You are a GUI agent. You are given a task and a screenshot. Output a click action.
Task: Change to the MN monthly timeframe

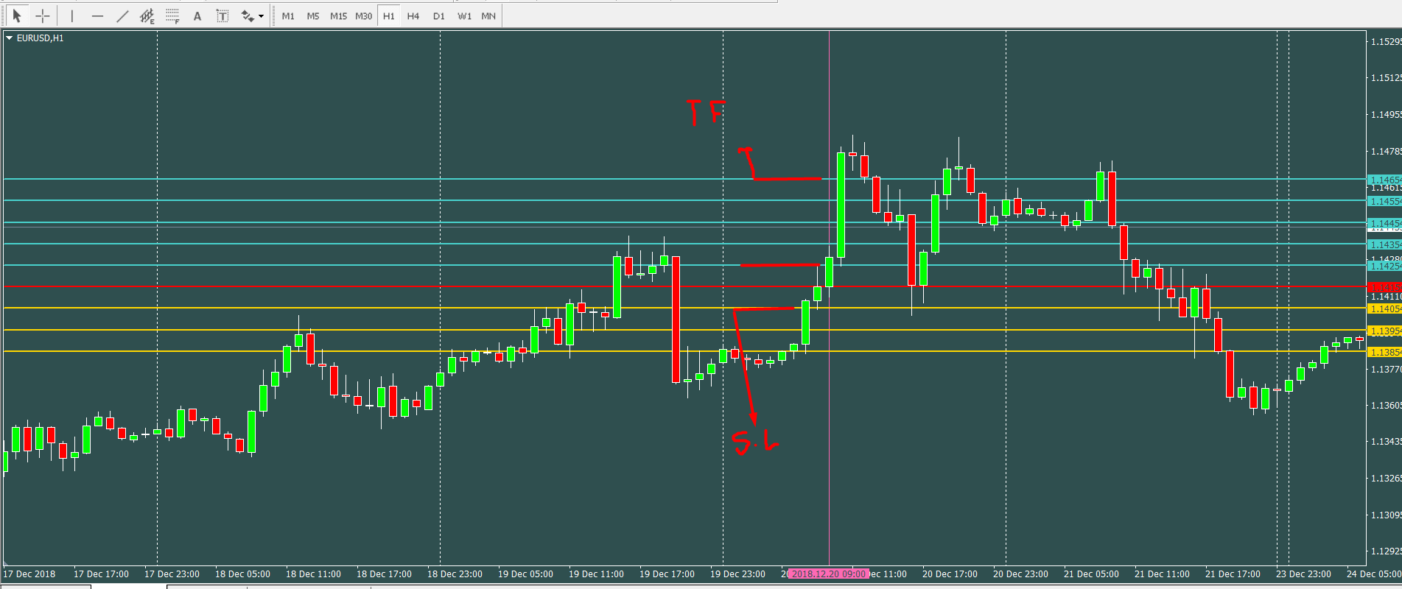click(488, 15)
